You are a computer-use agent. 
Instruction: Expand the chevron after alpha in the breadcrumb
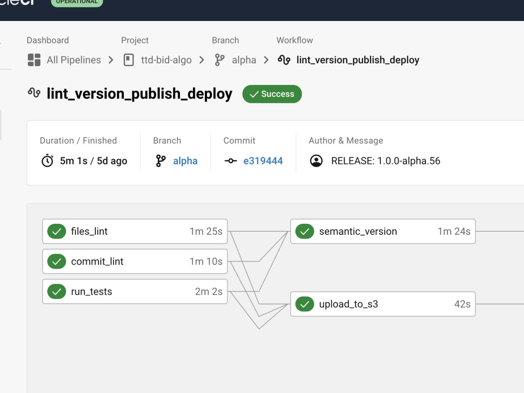[x=266, y=60]
